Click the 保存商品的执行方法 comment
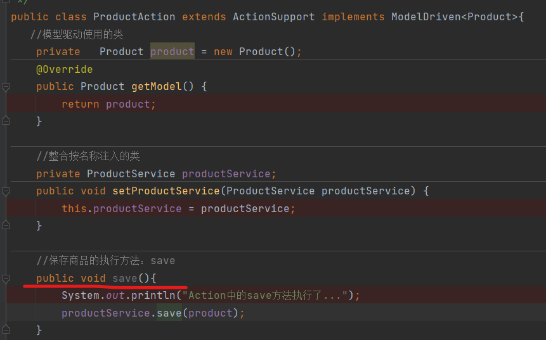The image size is (546, 340). (105, 260)
